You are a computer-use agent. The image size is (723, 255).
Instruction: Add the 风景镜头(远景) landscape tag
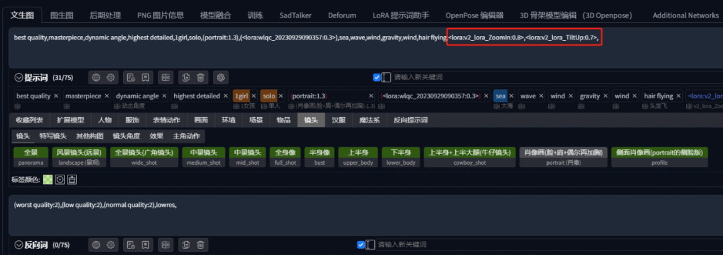[x=79, y=157]
